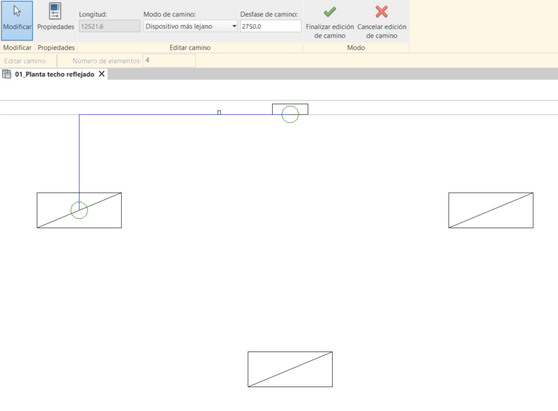Select the green circle on the left fixture
The image size is (558, 411).
tap(79, 210)
